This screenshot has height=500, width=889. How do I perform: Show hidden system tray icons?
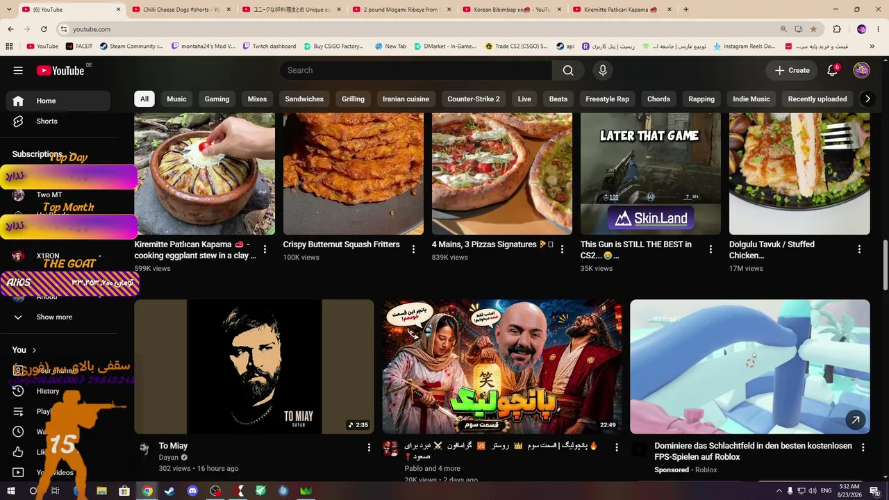click(779, 491)
